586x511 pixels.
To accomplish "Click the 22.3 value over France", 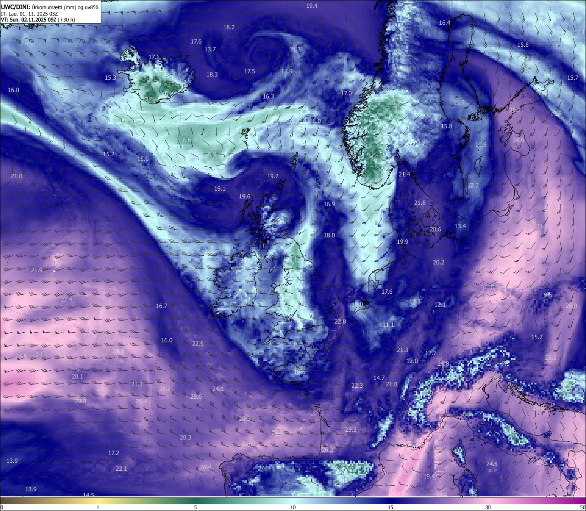I will coord(357,385).
